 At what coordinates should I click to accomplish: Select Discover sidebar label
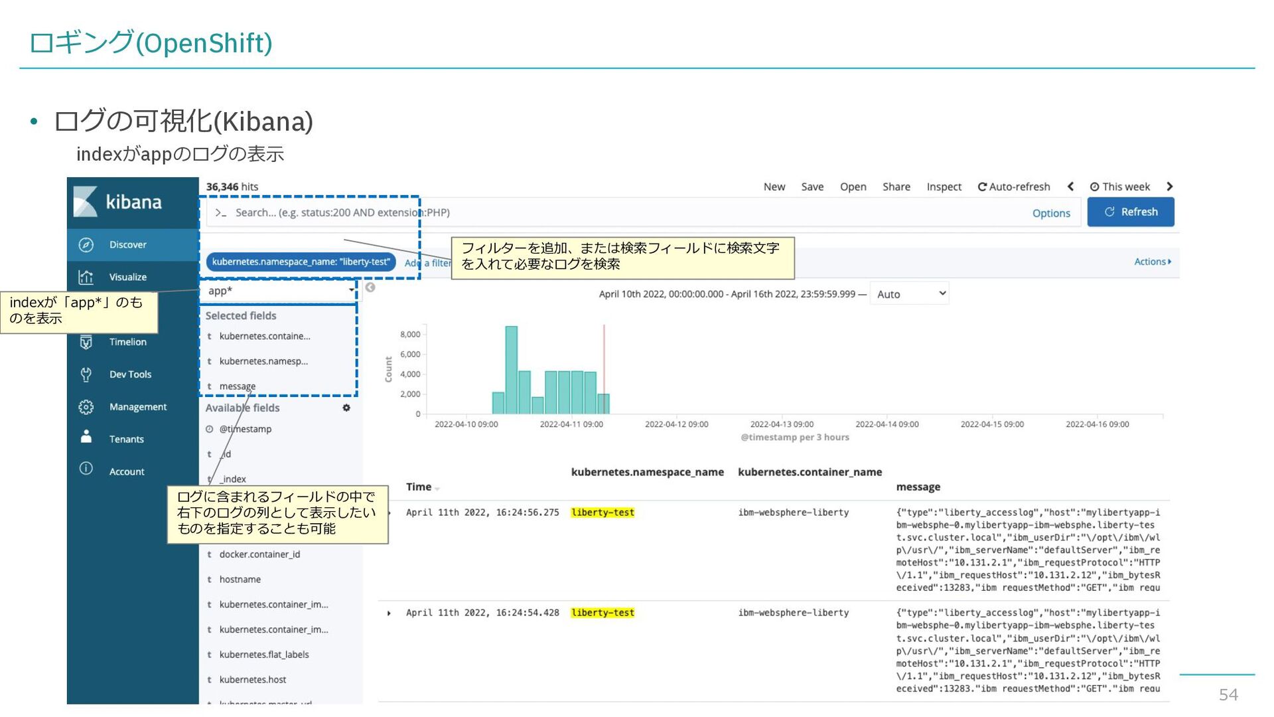pyautogui.click(x=128, y=245)
